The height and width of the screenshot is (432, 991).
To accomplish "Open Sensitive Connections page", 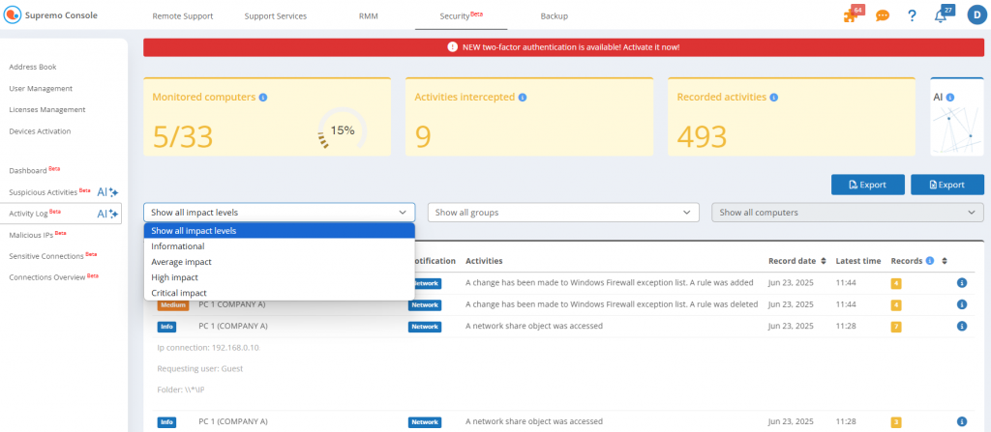I will click(52, 256).
